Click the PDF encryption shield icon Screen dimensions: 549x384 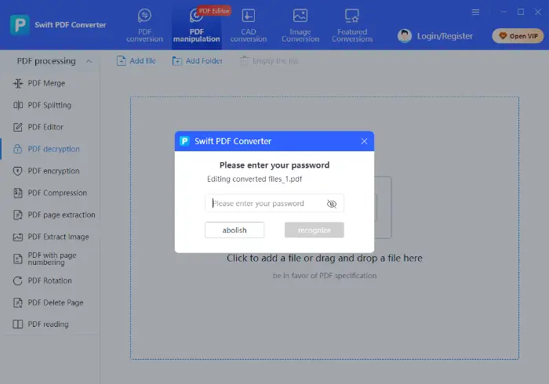tap(17, 171)
